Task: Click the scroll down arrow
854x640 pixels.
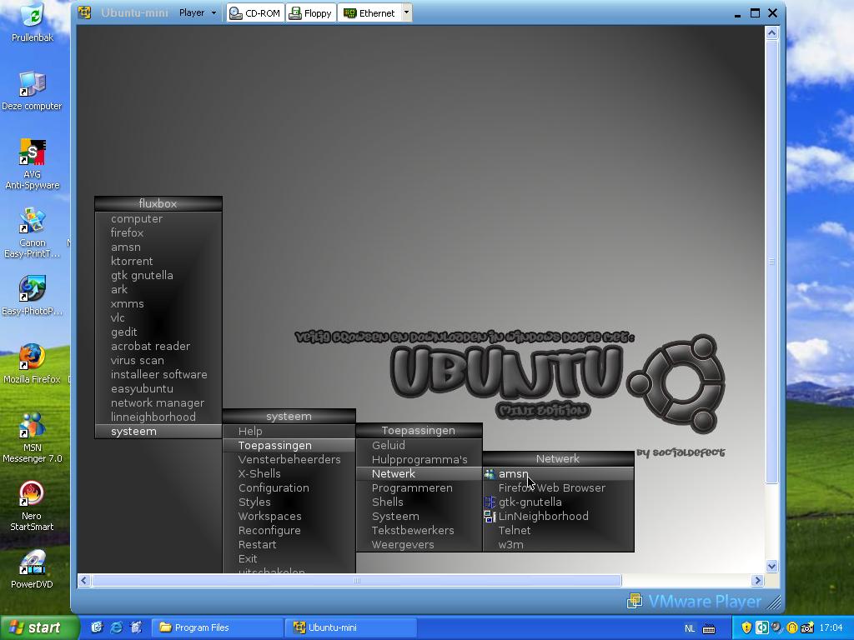Action: (771, 567)
